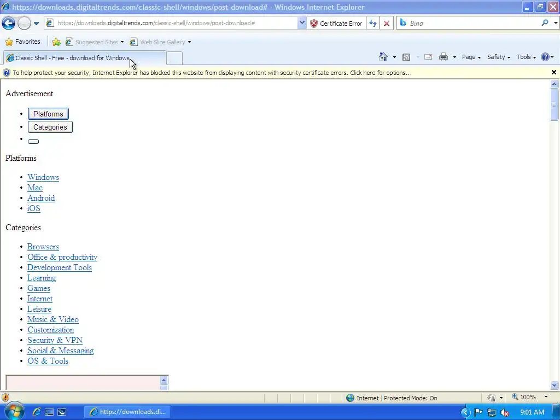Image resolution: width=560 pixels, height=420 pixels.
Task: Click the Show Desktop quick launch icon
Action: (x=49, y=412)
